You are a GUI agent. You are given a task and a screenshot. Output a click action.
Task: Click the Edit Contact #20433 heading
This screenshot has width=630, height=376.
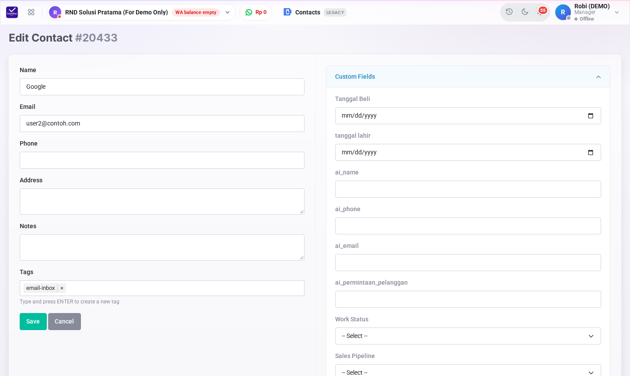[63, 38]
